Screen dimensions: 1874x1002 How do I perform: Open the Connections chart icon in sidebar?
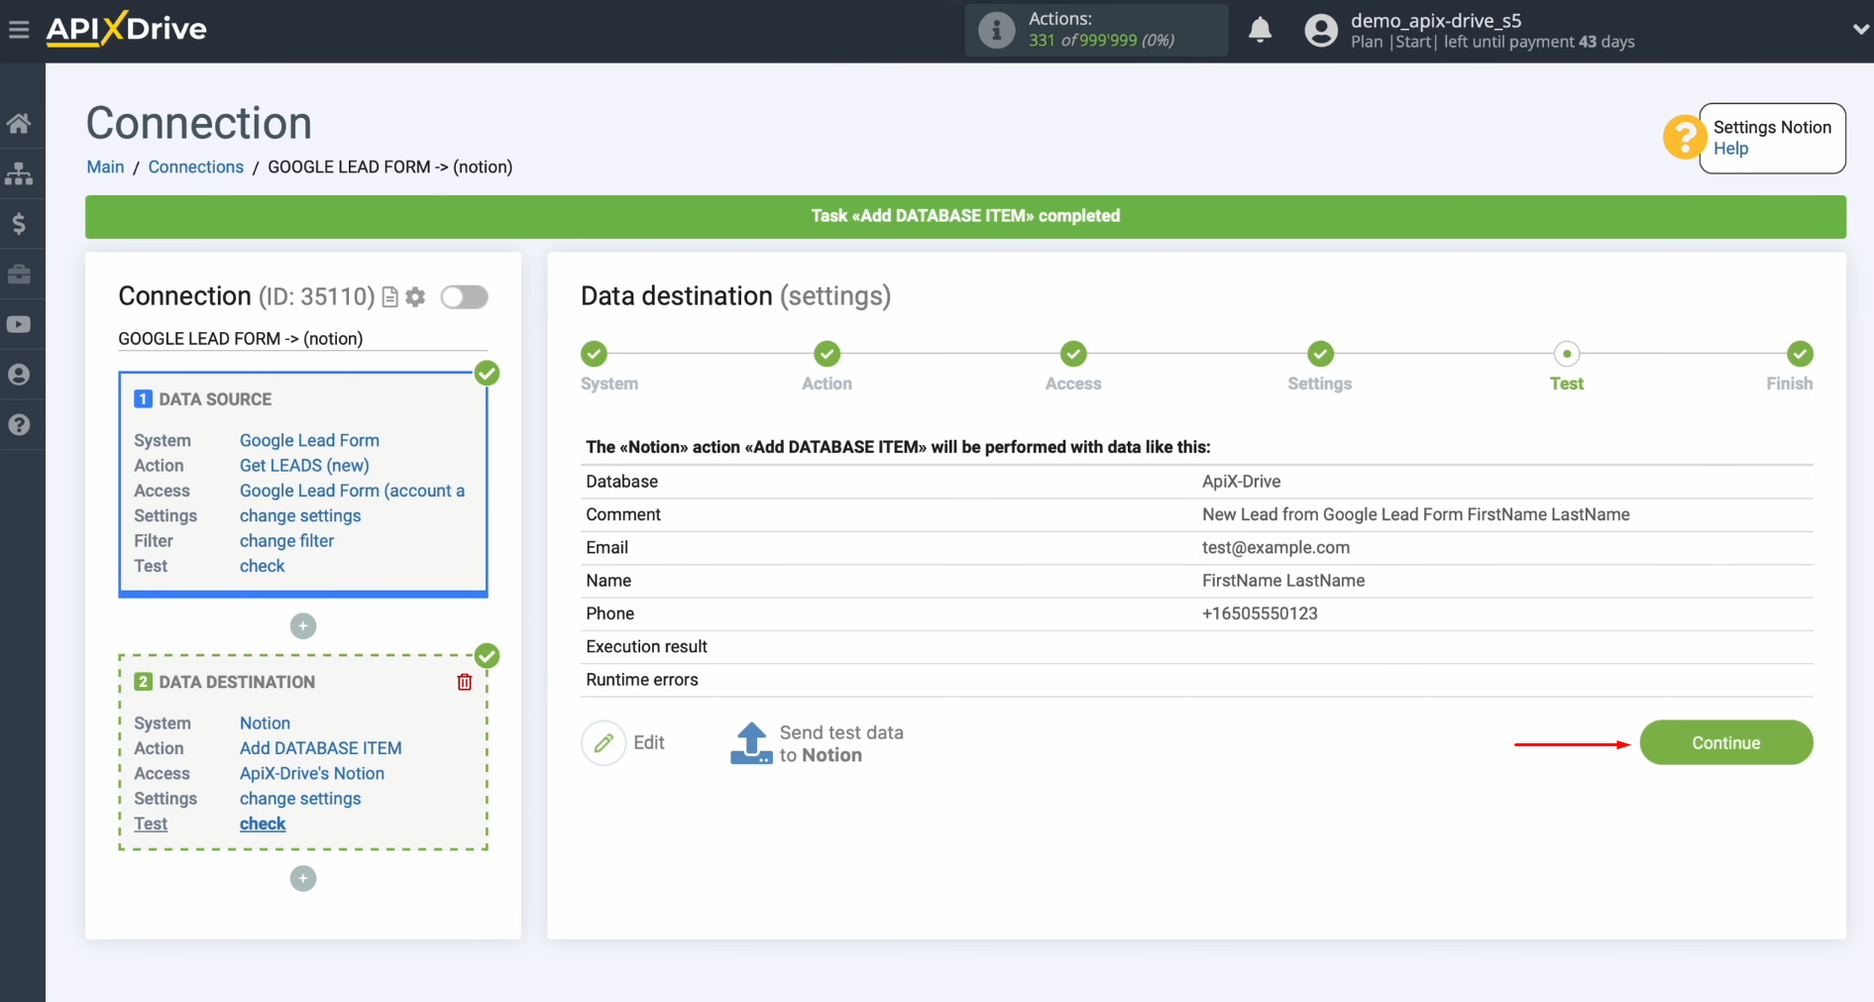click(20, 173)
